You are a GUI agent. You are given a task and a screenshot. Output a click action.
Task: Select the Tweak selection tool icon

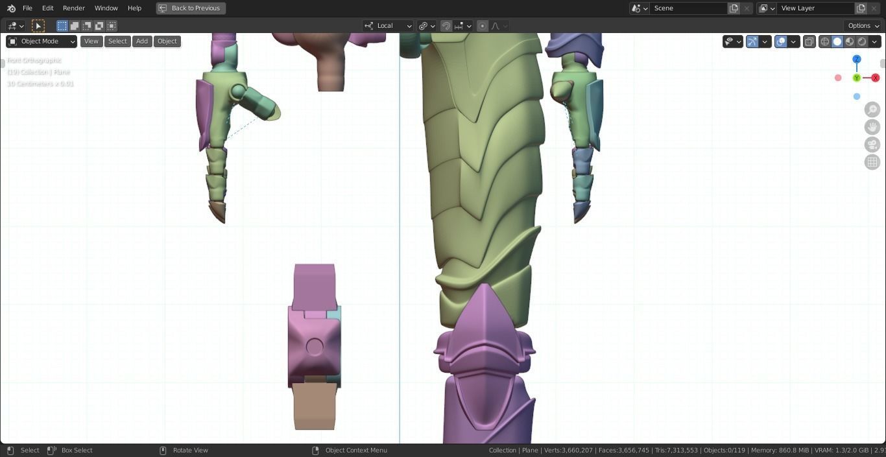[38, 26]
